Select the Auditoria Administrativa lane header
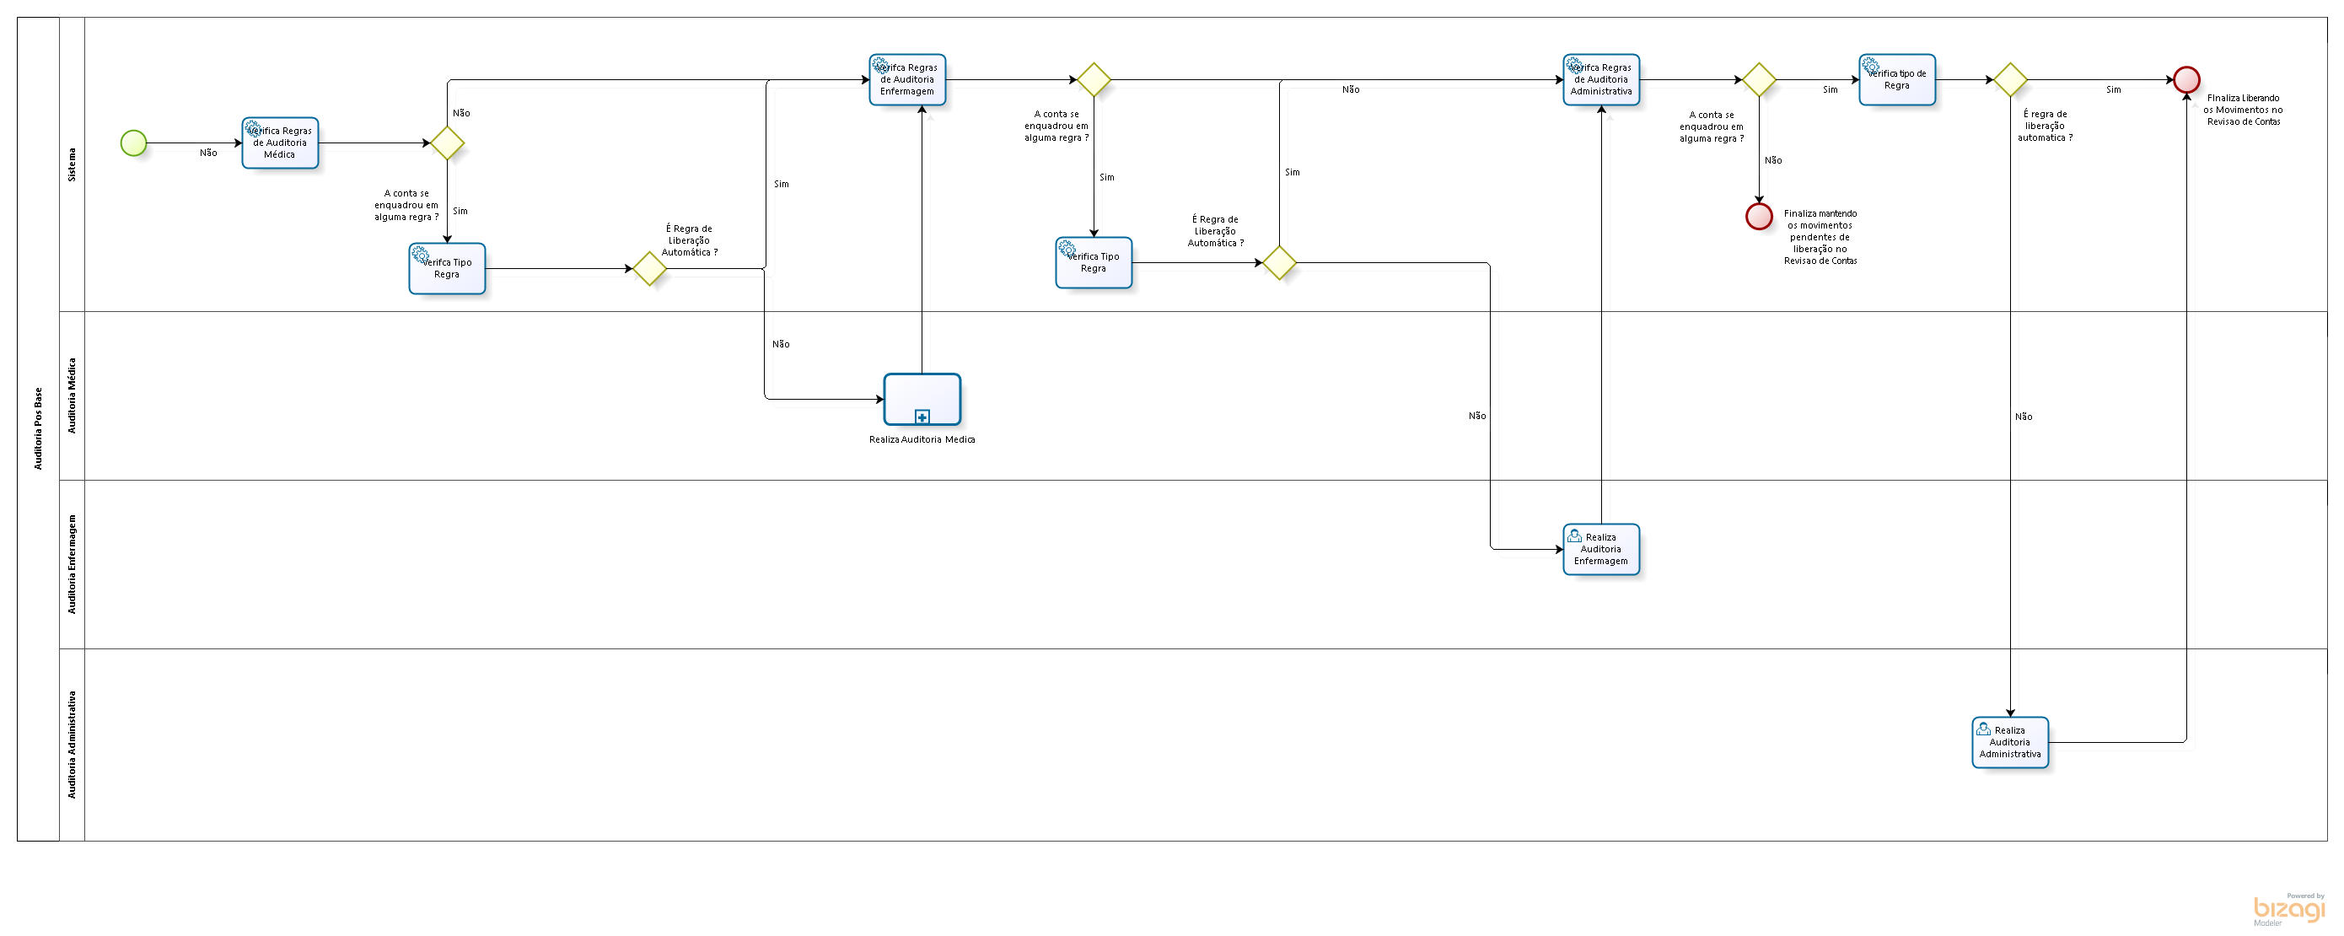 (x=72, y=744)
